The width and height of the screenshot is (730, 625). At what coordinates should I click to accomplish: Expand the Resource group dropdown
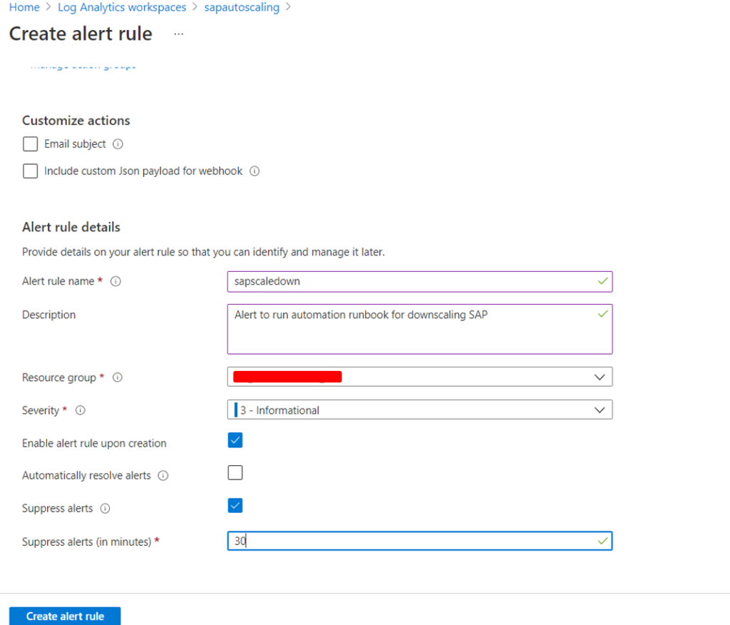tap(420, 377)
